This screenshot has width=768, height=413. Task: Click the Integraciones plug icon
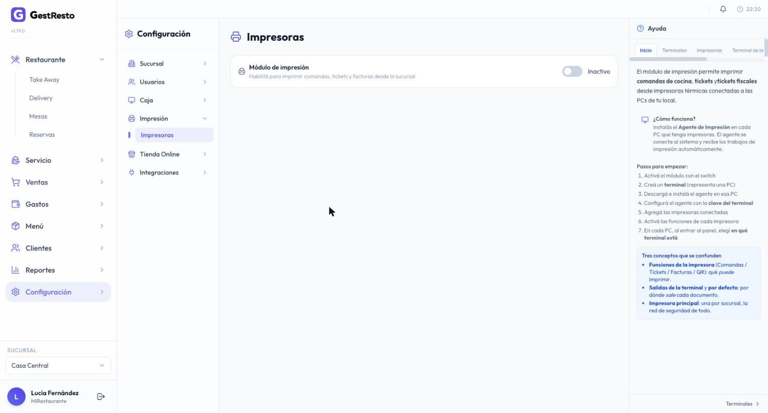pos(132,172)
